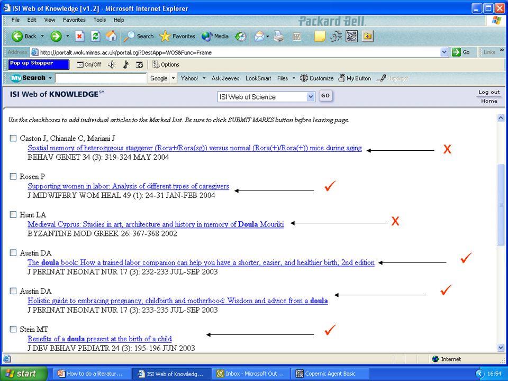Viewport: 508px width, 381px height.
Task: Expand the Mail button dropdown arrow
Action: tap(268, 37)
